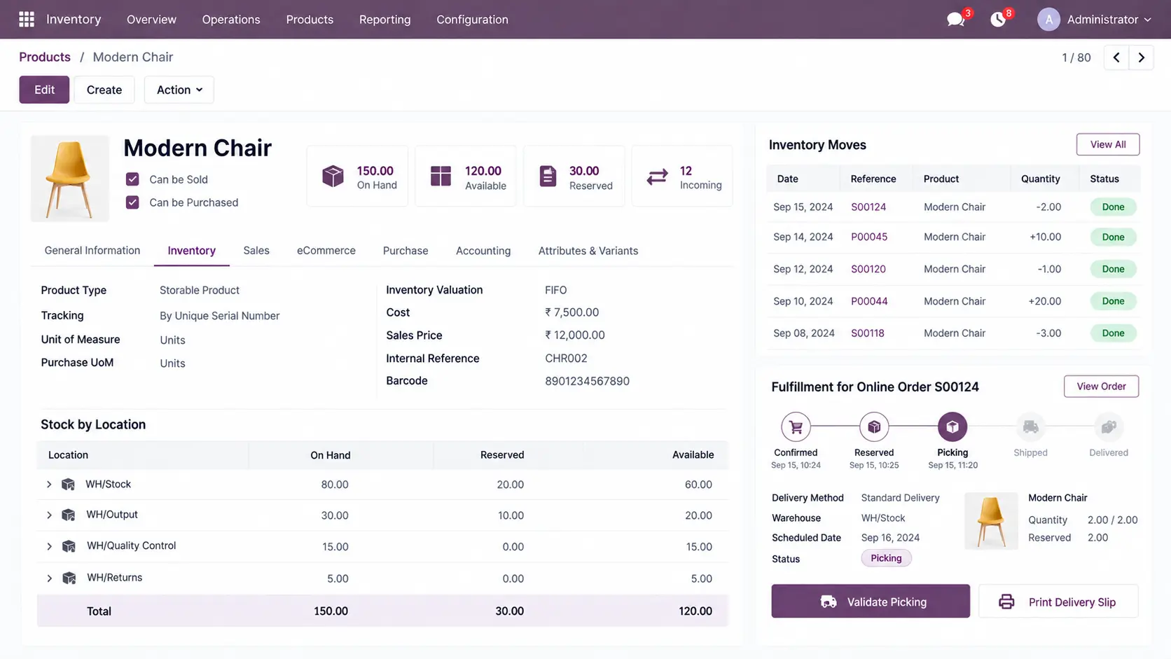Image resolution: width=1171 pixels, height=659 pixels.
Task: Click the WH/Stock location icon
Action: tap(68, 485)
